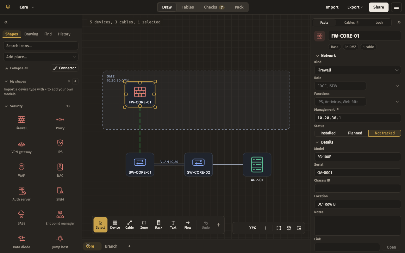Screen dimensions: 405x253
Task: Pick the VPN gateway shape
Action: coord(22,147)
